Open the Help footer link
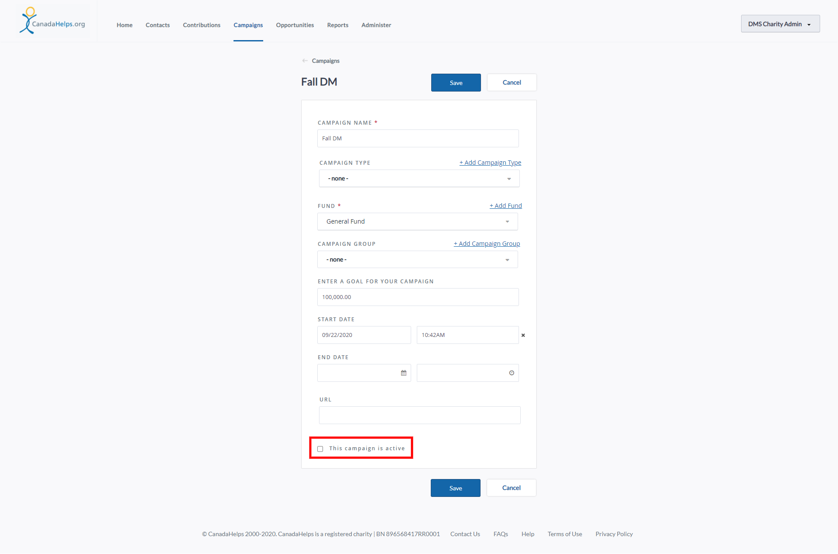 (x=528, y=534)
